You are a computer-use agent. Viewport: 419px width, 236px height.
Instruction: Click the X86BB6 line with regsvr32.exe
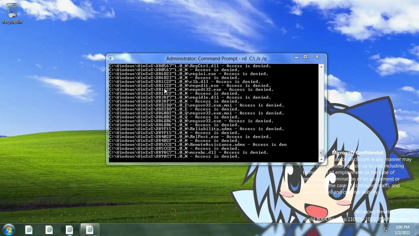pos(191,121)
